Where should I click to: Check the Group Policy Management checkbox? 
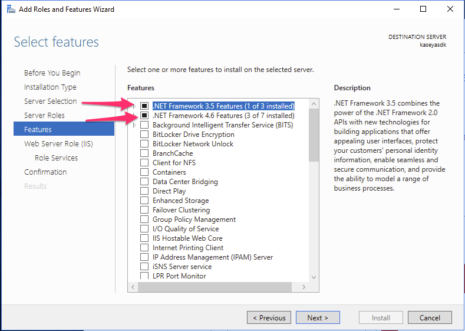click(144, 219)
